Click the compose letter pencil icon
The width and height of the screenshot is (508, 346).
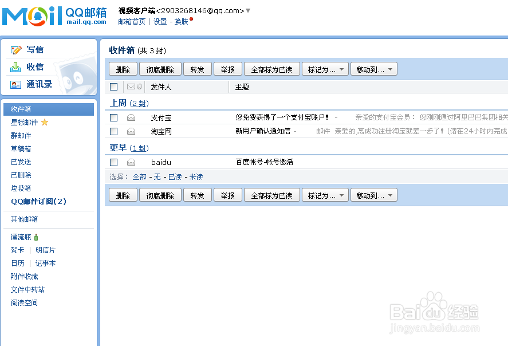pyautogui.click(x=16, y=50)
